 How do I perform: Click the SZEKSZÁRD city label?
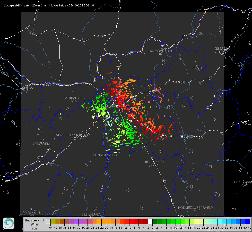point(91,214)
